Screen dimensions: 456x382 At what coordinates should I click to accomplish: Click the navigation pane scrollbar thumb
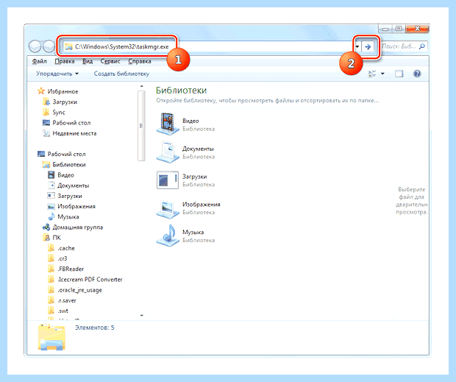pyautogui.click(x=142, y=126)
